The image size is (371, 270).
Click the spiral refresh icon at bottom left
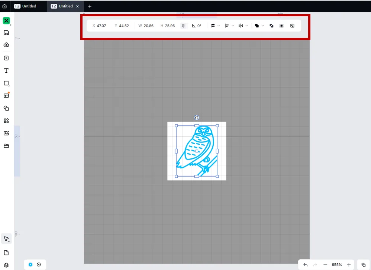point(39,264)
